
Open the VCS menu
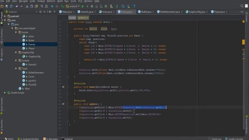[x=80, y=1]
